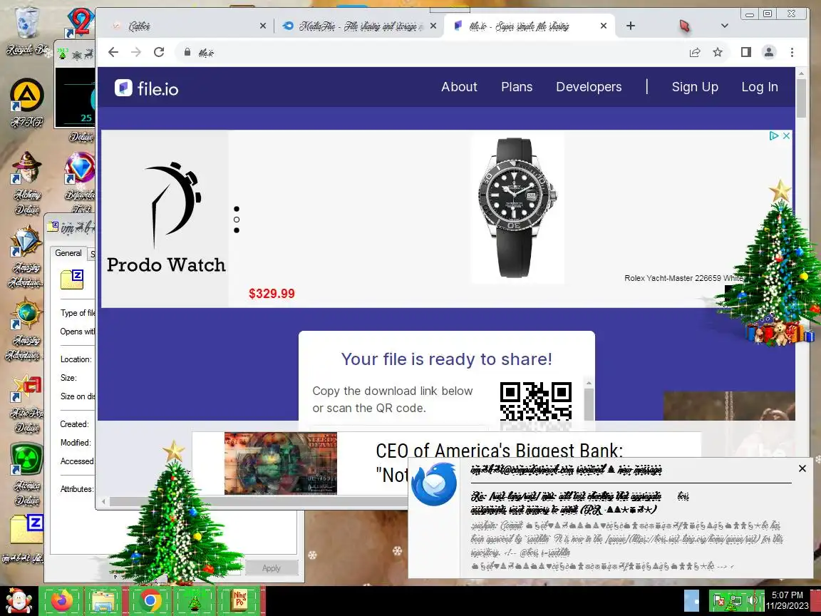The height and width of the screenshot is (616, 821).
Task: Open Chrome three-dot menu
Action: click(792, 52)
